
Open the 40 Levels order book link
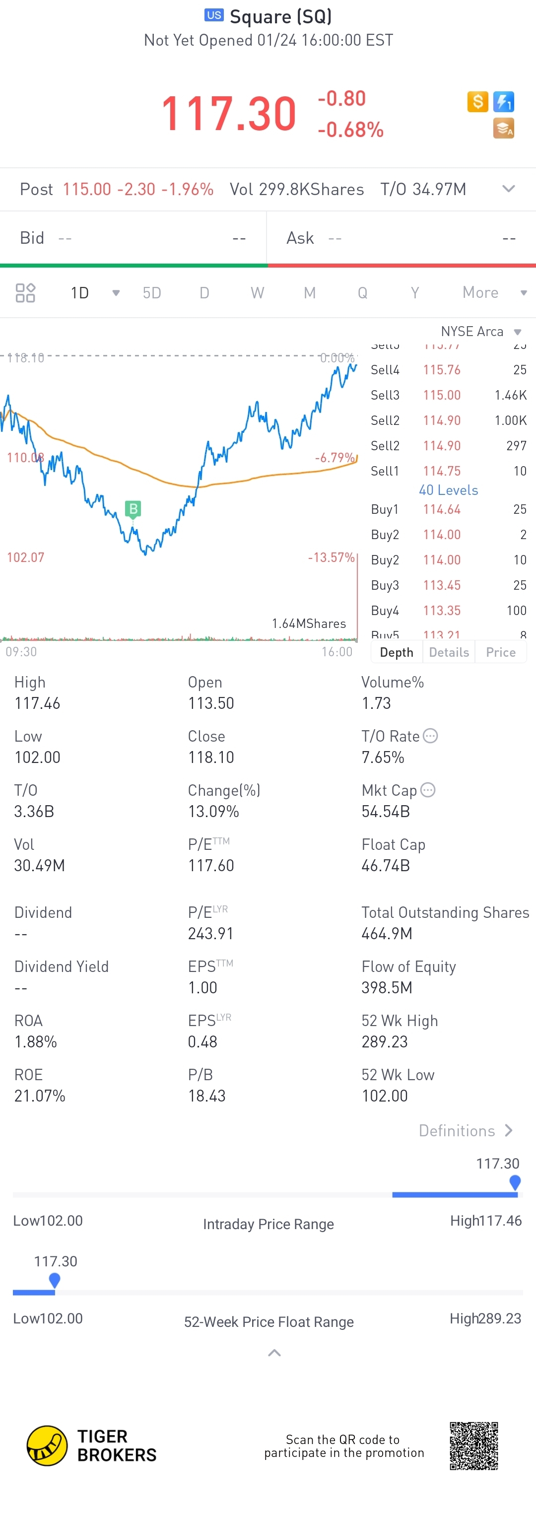tap(448, 490)
